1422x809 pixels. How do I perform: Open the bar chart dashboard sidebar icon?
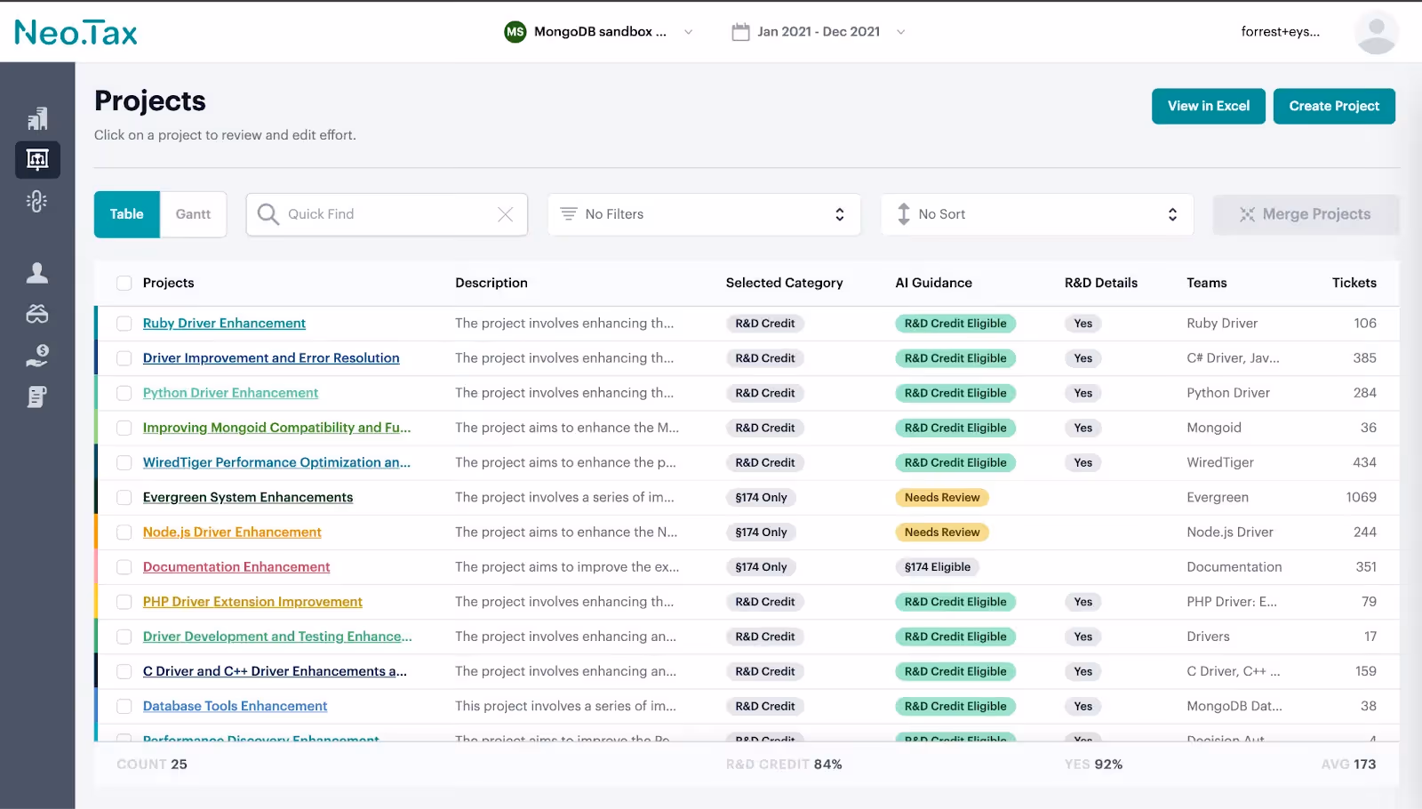coord(37,118)
